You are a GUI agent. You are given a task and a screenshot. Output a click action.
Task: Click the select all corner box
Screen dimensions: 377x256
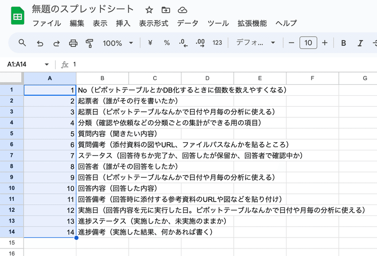[12, 78]
